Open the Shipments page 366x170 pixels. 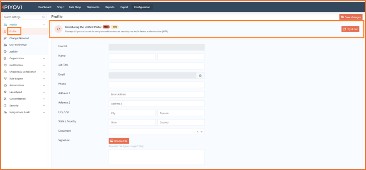93,7
